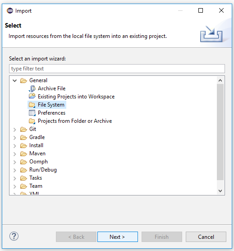Viewport: 234px width, 251px height.
Task: Open the help question mark icon
Action: tap(14, 236)
